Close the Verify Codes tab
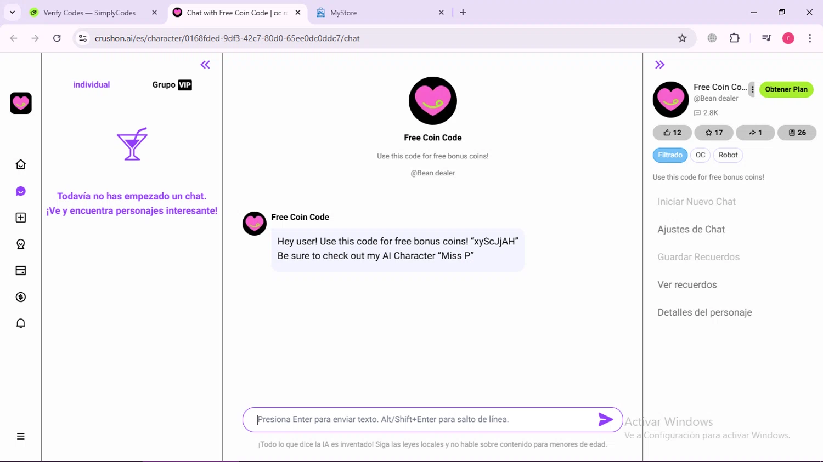Image resolution: width=823 pixels, height=462 pixels. (154, 12)
